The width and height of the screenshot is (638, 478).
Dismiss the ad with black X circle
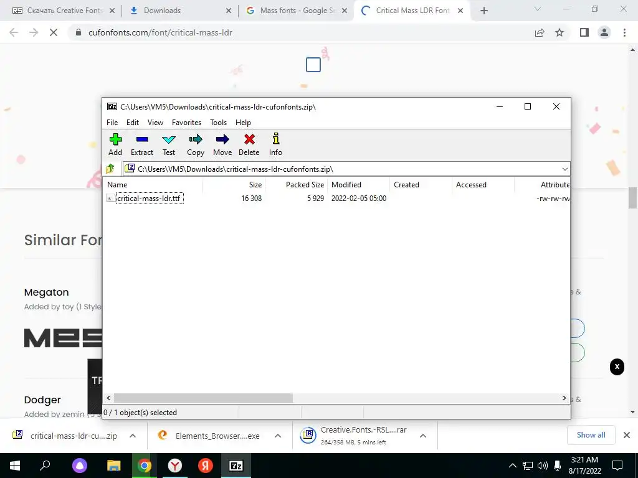pos(617,367)
